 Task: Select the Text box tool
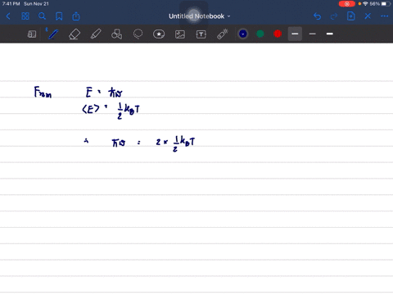pos(201,34)
